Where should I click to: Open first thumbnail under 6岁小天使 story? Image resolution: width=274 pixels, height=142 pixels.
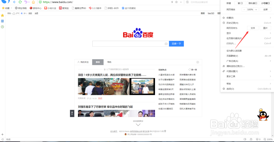91,86
